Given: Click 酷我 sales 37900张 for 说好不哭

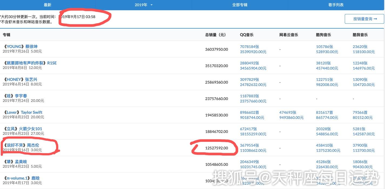Looking at the screenshot, I should 360,145.
